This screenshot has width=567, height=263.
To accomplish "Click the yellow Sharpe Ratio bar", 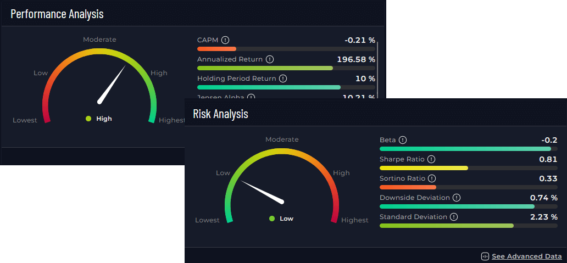I will click(x=423, y=168).
